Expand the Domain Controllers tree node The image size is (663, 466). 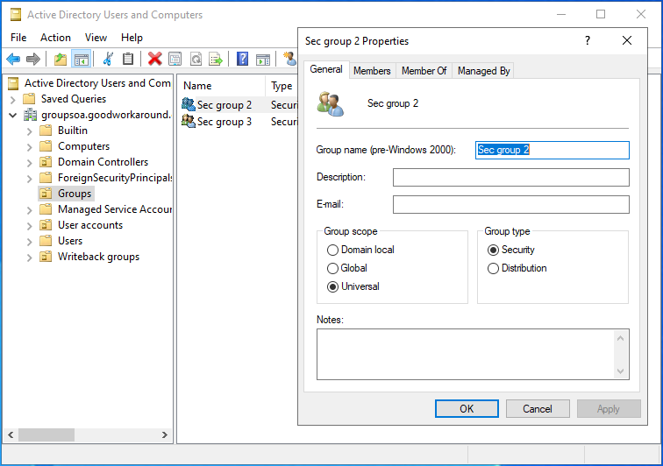coord(29,162)
